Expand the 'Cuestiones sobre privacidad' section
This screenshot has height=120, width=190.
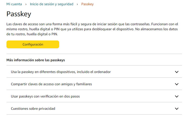click(x=33, y=108)
